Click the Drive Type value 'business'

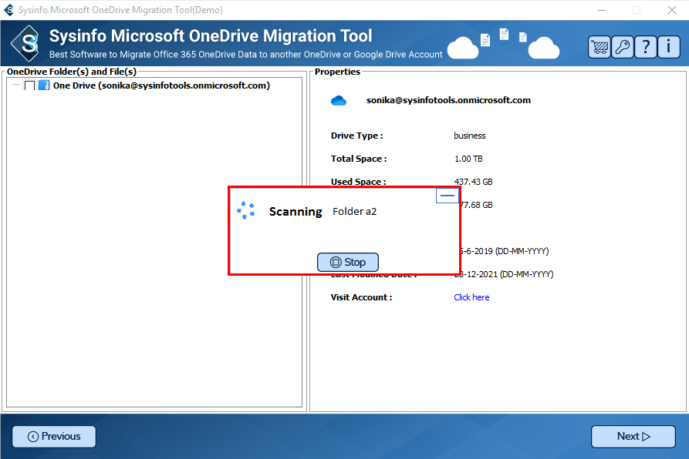[x=470, y=136]
